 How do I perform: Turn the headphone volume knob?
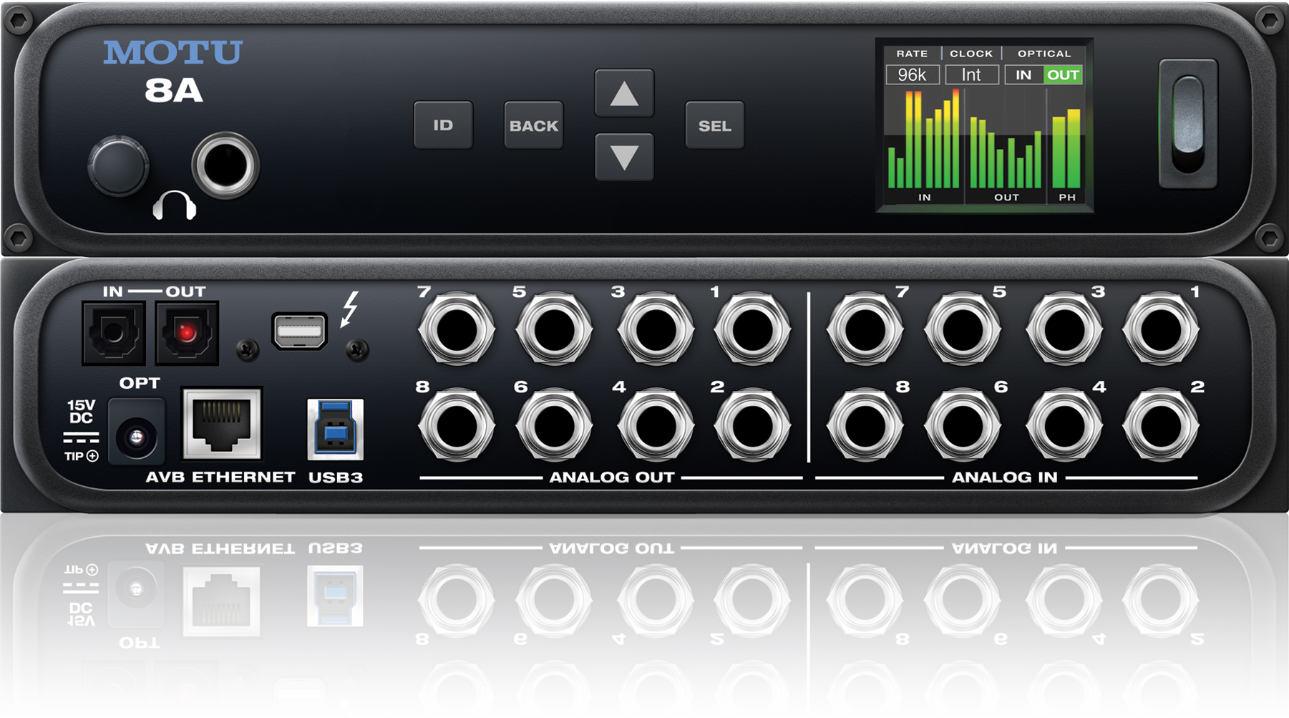point(118,166)
